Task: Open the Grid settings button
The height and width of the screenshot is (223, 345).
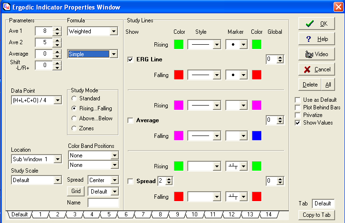Action: 76,191
